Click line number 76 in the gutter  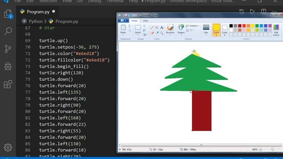pos(27,86)
